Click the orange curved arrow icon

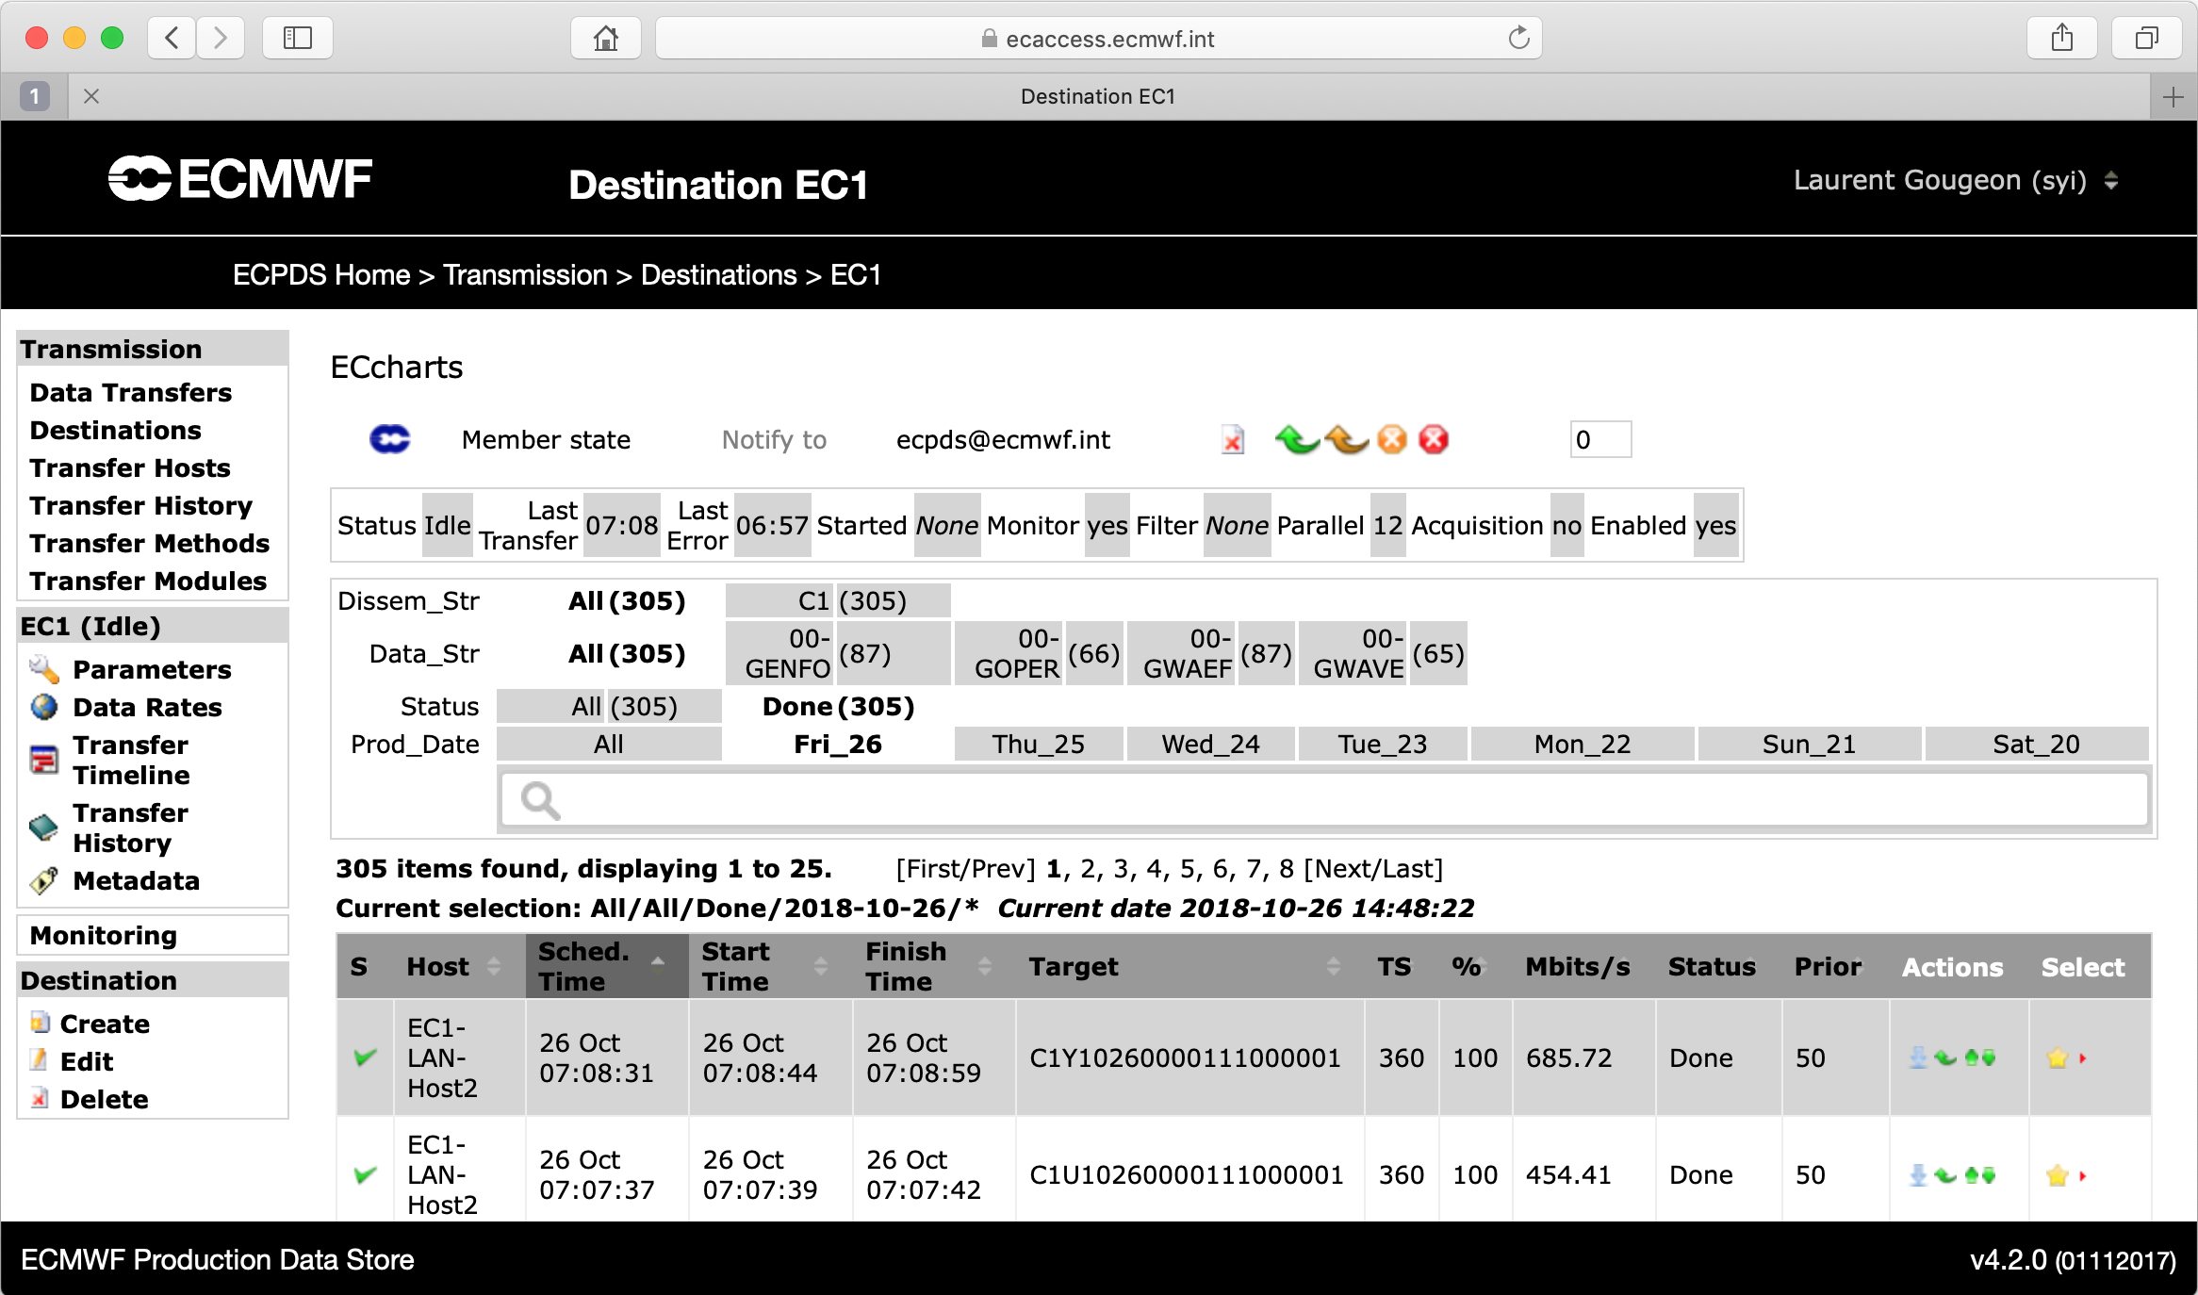click(1346, 439)
